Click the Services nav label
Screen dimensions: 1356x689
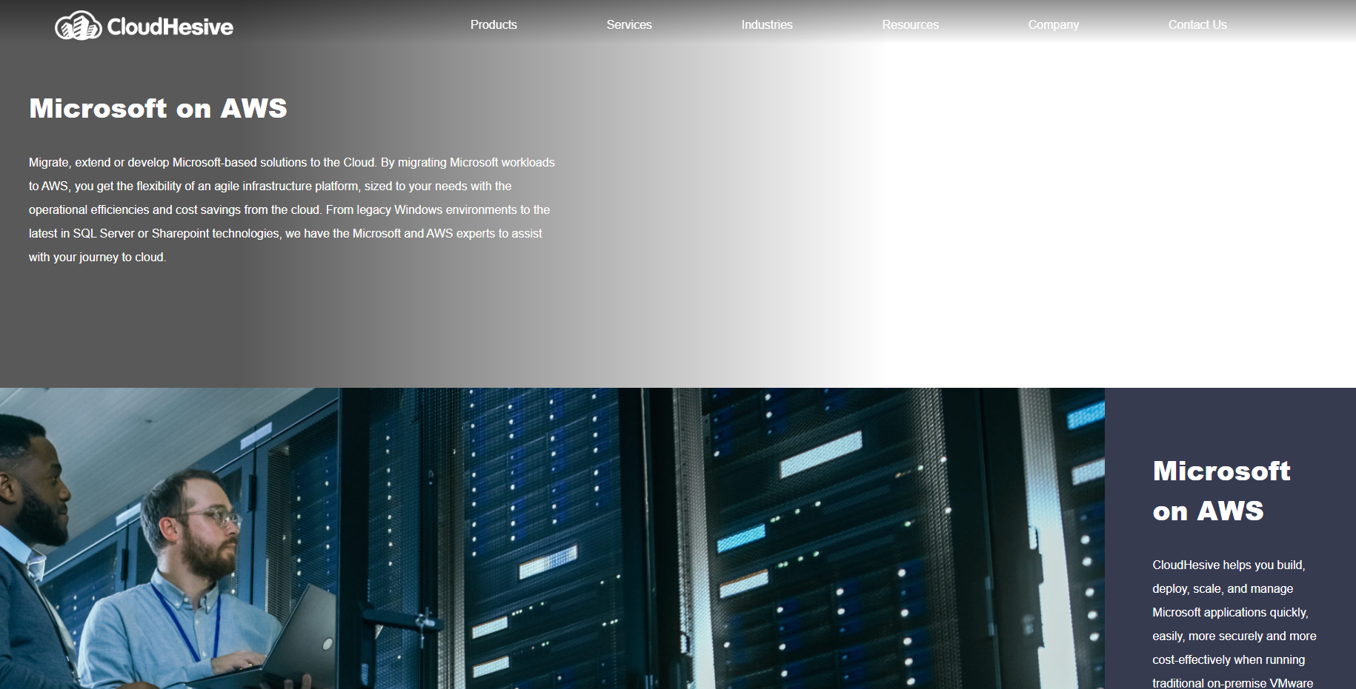point(629,24)
